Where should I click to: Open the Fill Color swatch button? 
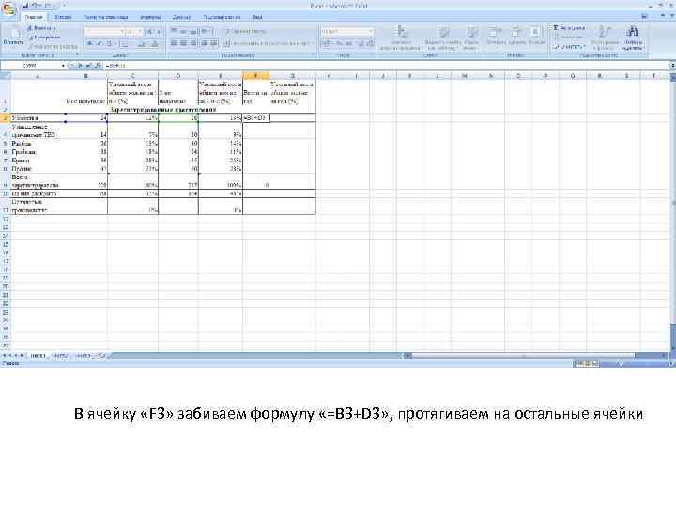tap(142, 44)
